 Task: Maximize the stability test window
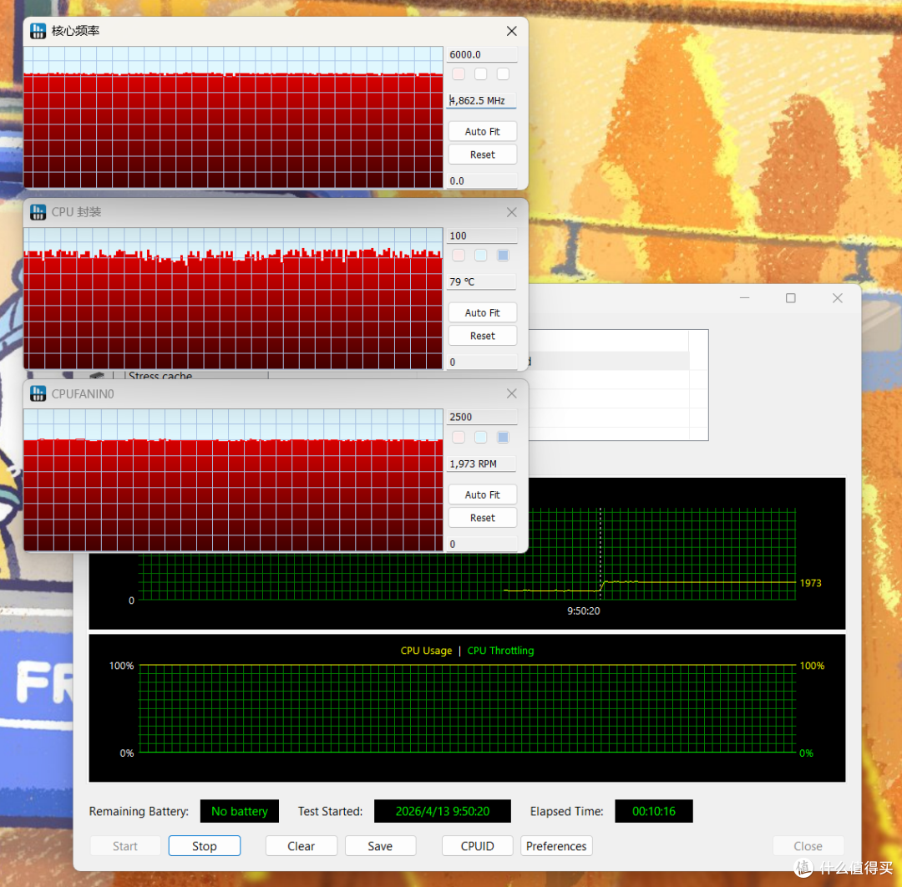[x=791, y=298]
